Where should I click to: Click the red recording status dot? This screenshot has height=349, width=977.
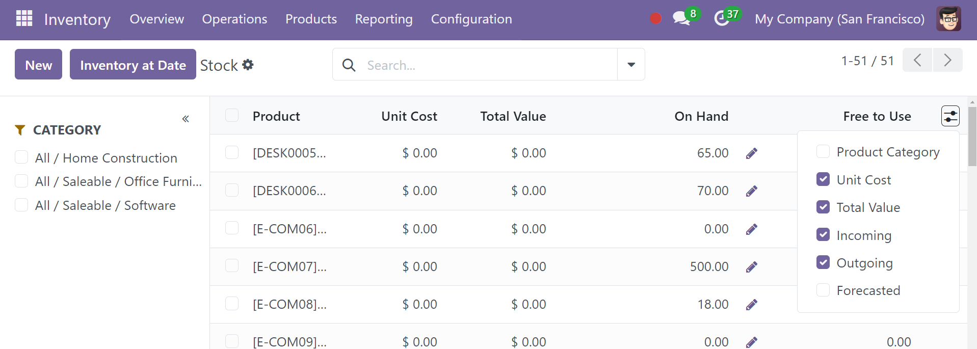coord(655,18)
